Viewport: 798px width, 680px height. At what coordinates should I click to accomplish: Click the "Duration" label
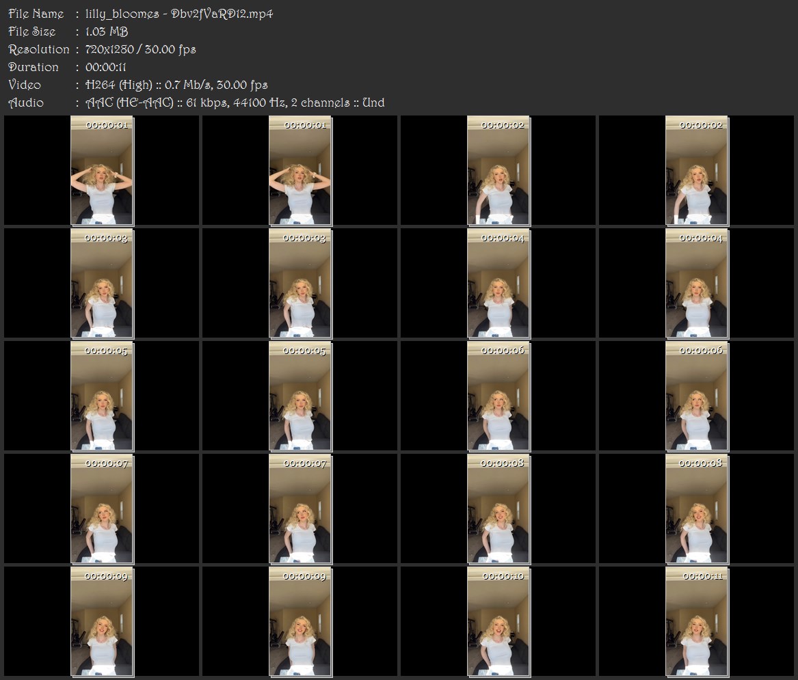tap(34, 67)
